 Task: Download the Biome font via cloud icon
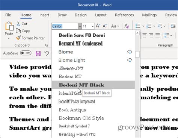[130, 52]
